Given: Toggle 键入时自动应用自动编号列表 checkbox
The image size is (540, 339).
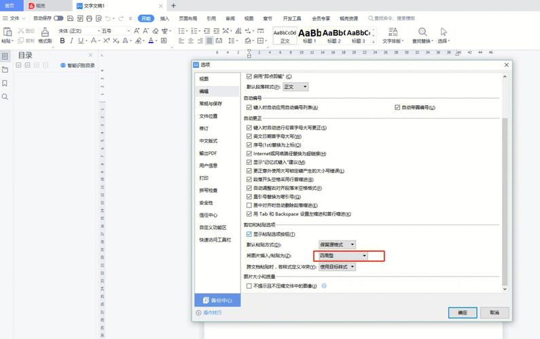Looking at the screenshot, I should pos(249,107).
